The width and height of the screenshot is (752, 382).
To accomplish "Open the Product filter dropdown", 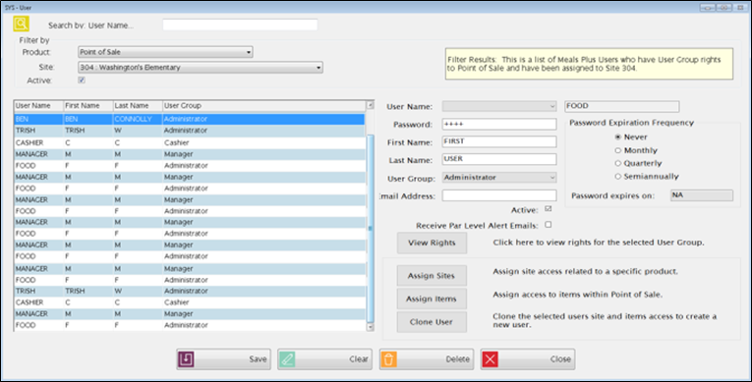I will [165, 52].
